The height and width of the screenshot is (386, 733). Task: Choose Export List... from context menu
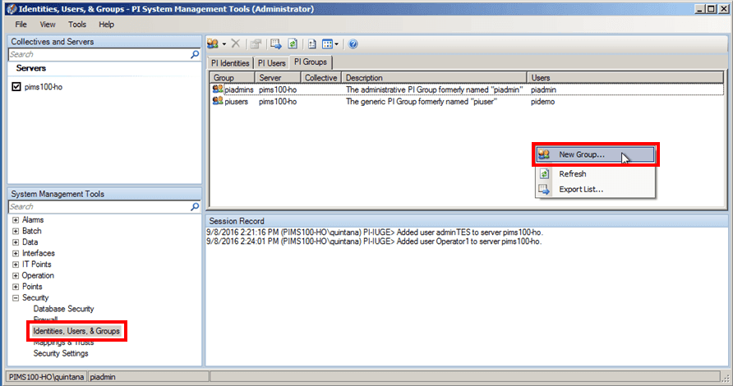595,189
